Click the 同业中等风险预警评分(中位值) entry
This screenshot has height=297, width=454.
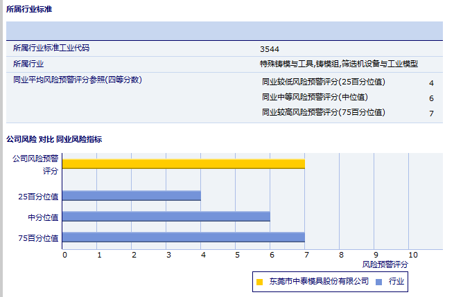pyautogui.click(x=314, y=97)
